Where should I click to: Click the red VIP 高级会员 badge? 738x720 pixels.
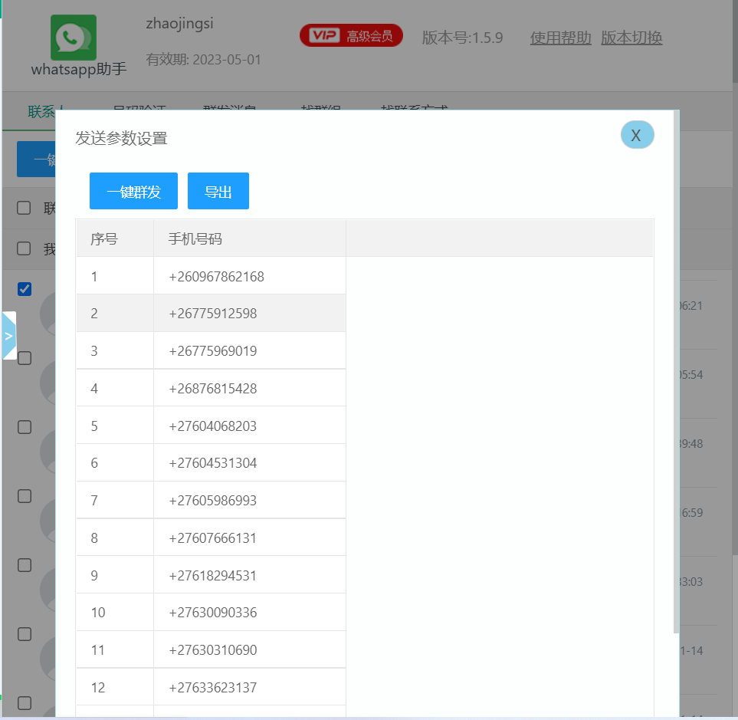351,36
